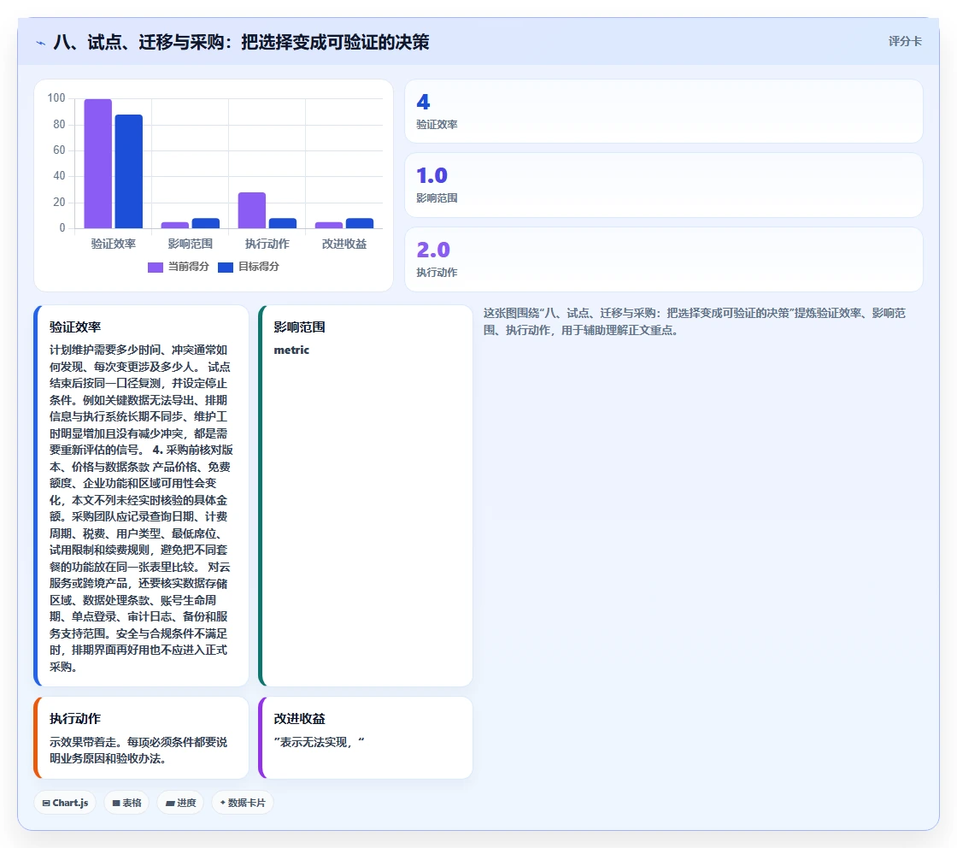Click the blue 改进收益 target bar
The height and width of the screenshot is (848, 957).
360,223
